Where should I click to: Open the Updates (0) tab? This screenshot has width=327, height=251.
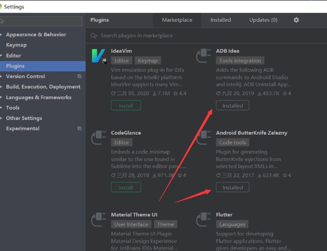pyautogui.click(x=263, y=20)
